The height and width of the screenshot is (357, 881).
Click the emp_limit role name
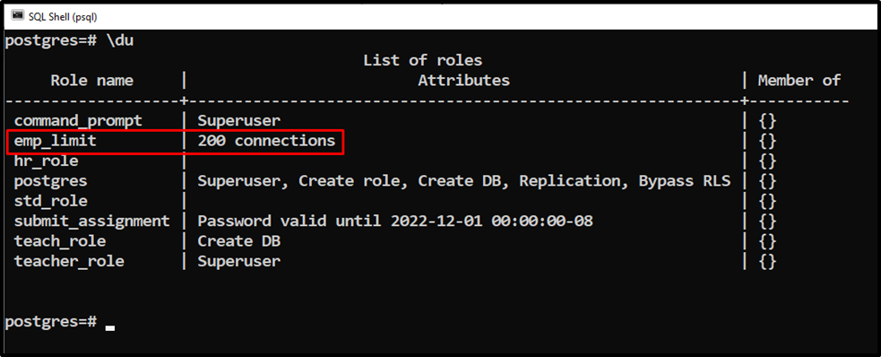coord(55,141)
